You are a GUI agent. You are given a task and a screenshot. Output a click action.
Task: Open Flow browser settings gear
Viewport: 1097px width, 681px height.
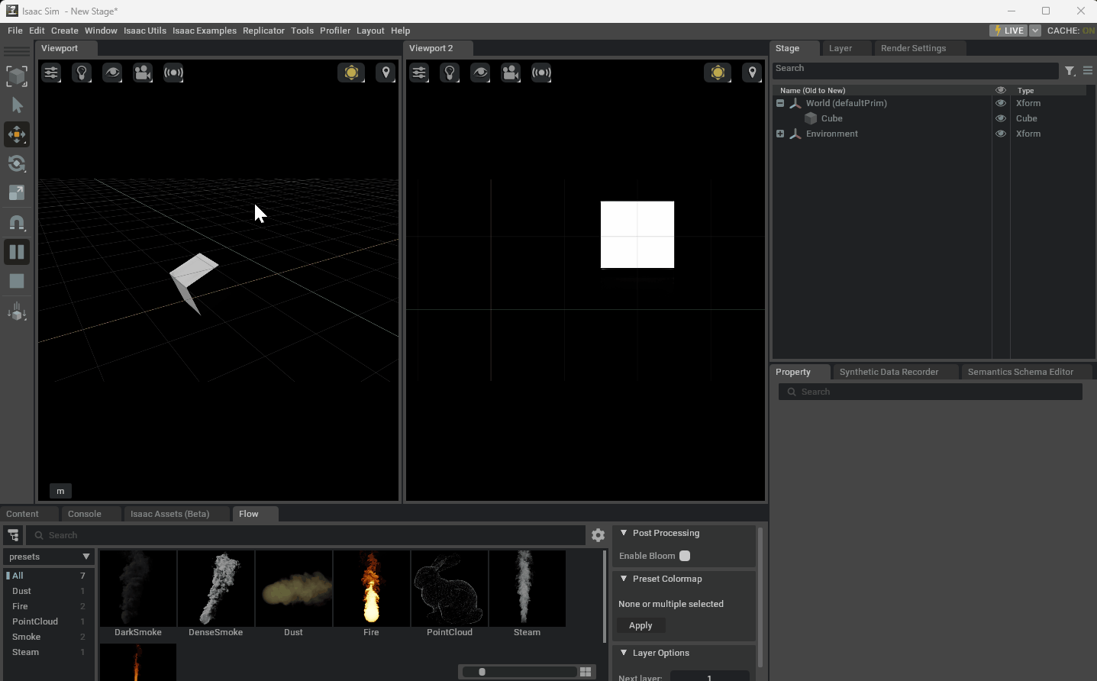(598, 536)
